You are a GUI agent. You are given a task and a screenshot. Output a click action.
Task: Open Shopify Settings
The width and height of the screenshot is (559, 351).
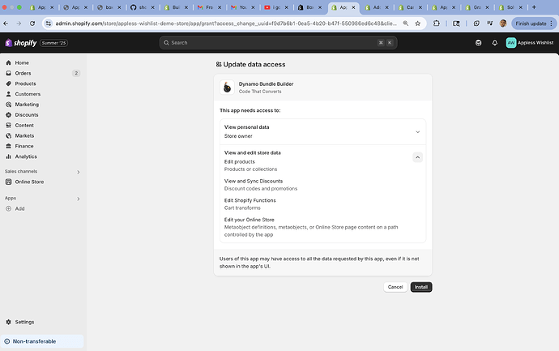click(x=24, y=322)
